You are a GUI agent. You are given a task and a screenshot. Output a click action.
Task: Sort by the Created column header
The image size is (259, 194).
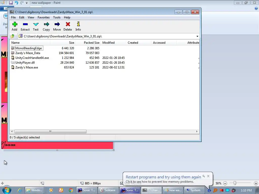pos(139,42)
